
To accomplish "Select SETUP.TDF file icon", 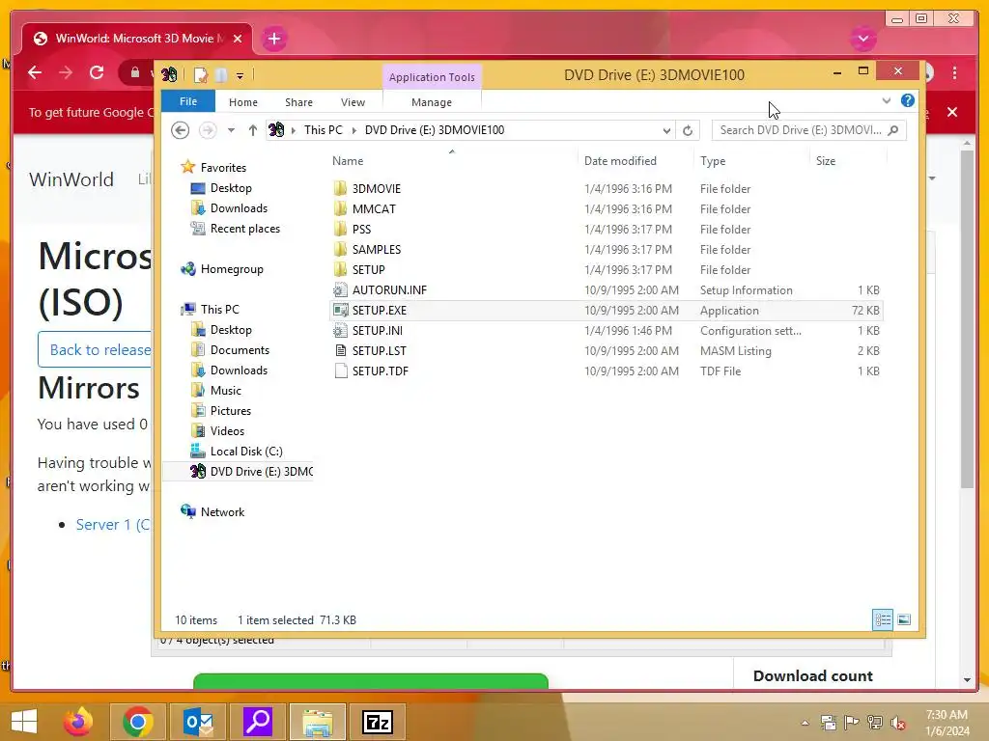I will (340, 370).
